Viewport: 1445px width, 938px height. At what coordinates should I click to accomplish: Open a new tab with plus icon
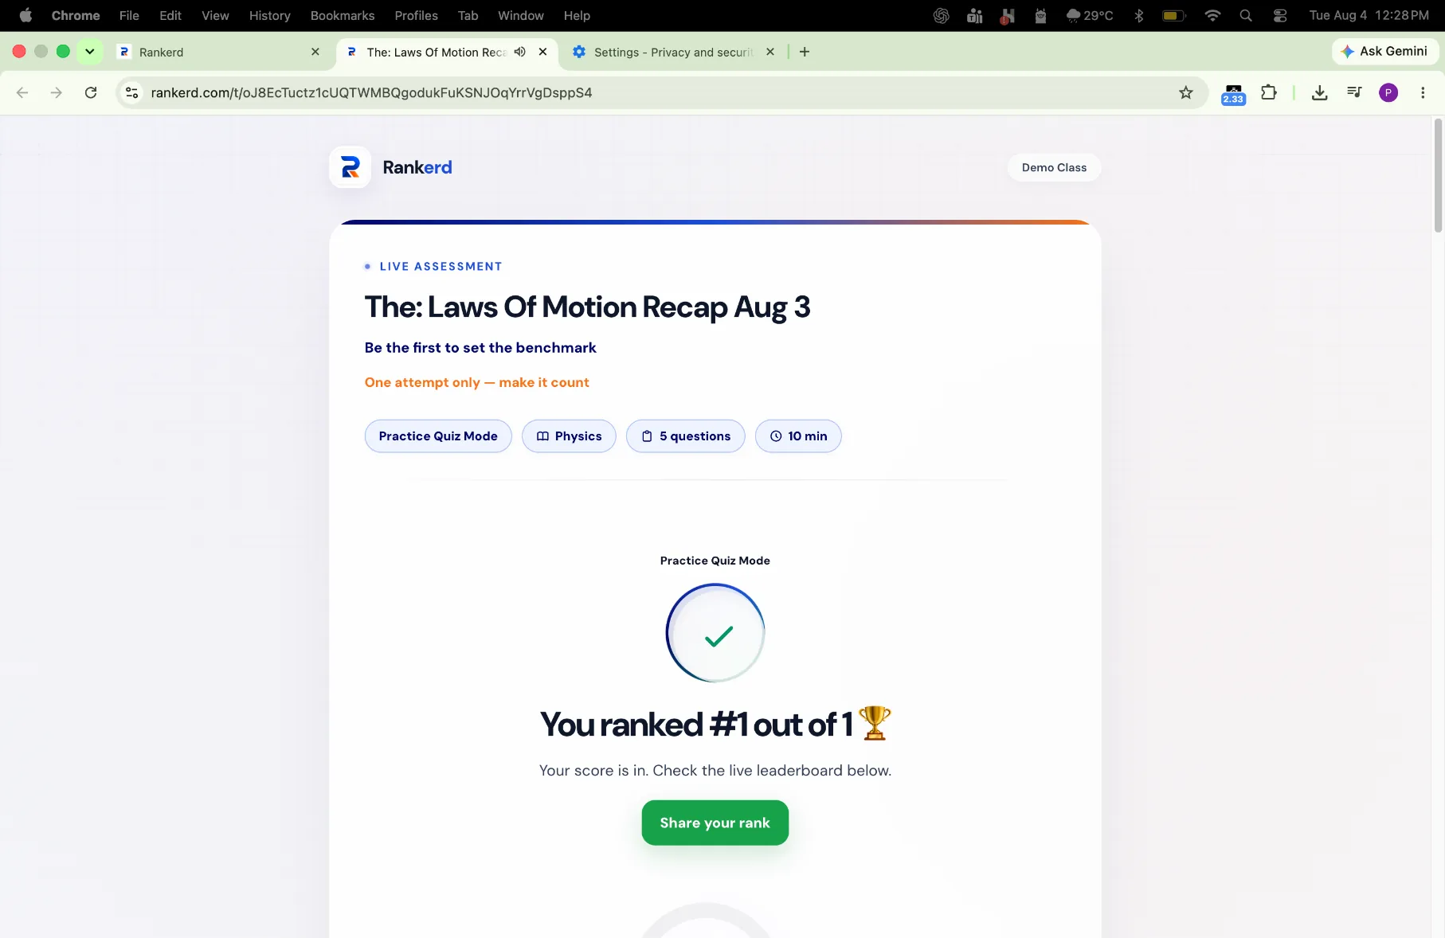805,52
